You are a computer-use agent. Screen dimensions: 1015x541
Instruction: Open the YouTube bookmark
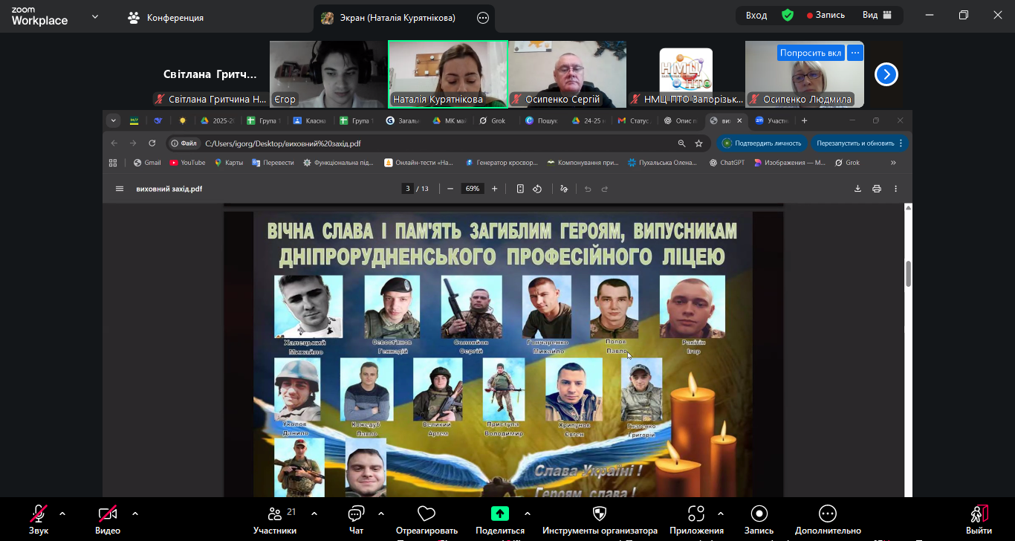[x=187, y=163]
